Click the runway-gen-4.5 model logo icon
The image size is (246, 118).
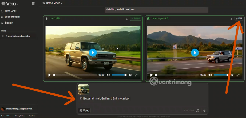(148, 19)
